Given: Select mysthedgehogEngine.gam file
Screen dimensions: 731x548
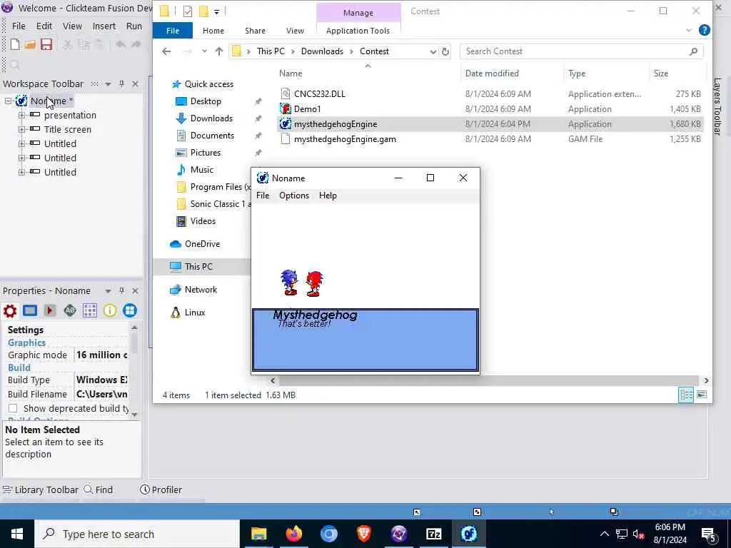Looking at the screenshot, I should [345, 139].
